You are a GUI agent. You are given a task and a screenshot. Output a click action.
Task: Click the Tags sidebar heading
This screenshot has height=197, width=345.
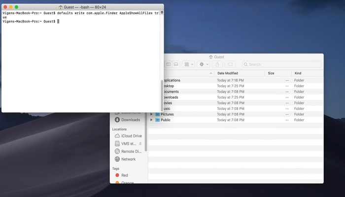coord(116,168)
